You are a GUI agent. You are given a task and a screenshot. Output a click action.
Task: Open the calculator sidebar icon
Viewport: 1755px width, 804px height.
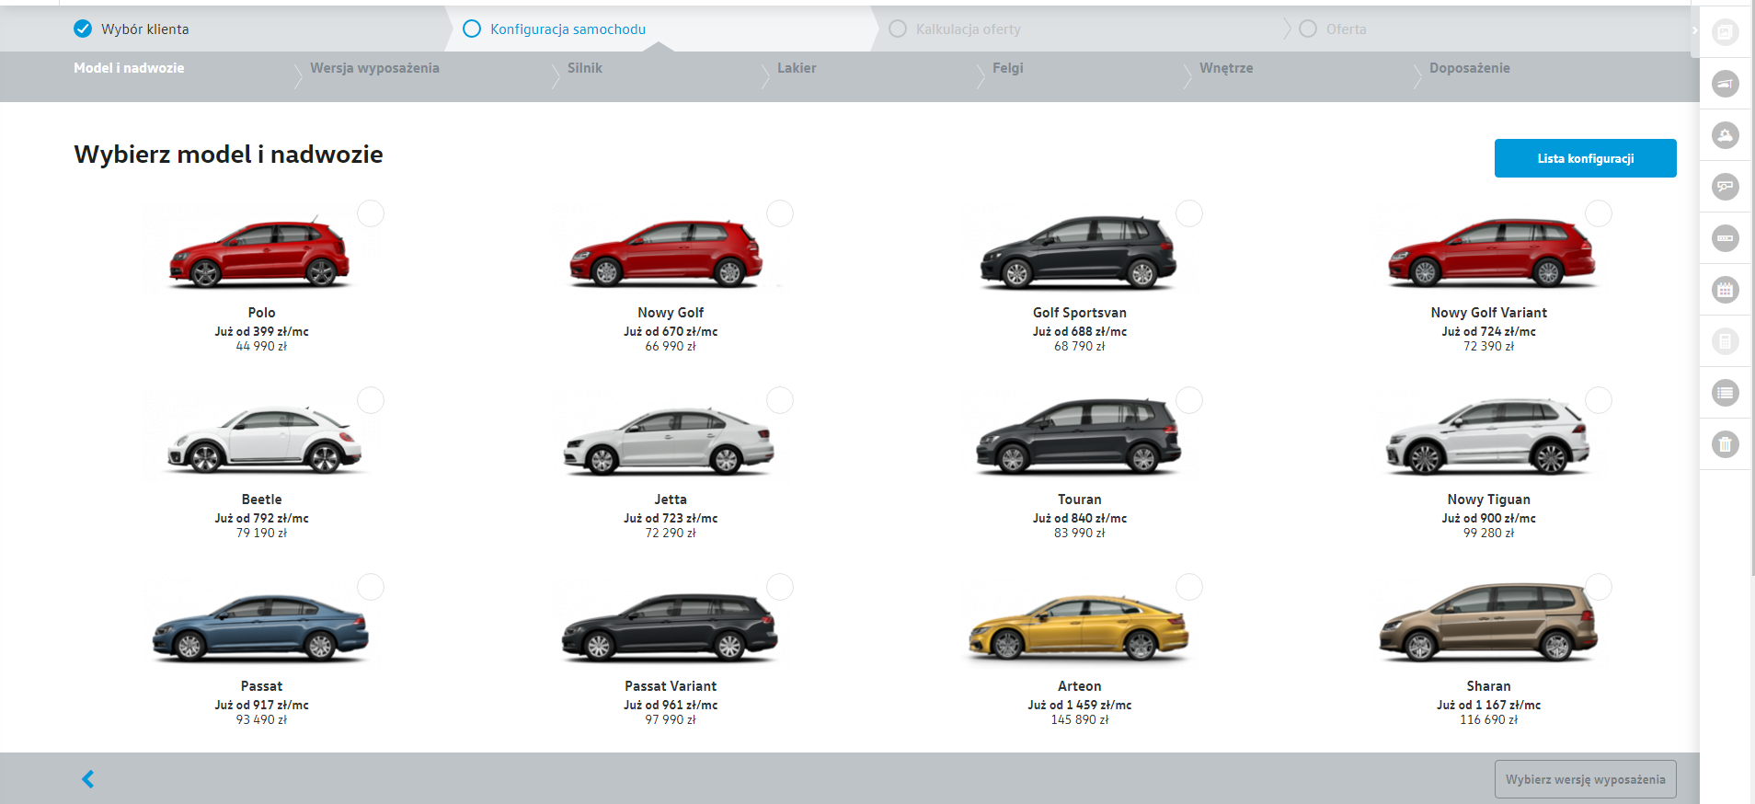point(1725,342)
